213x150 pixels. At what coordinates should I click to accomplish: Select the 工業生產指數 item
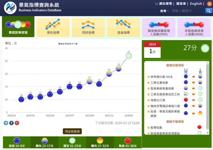159,83
